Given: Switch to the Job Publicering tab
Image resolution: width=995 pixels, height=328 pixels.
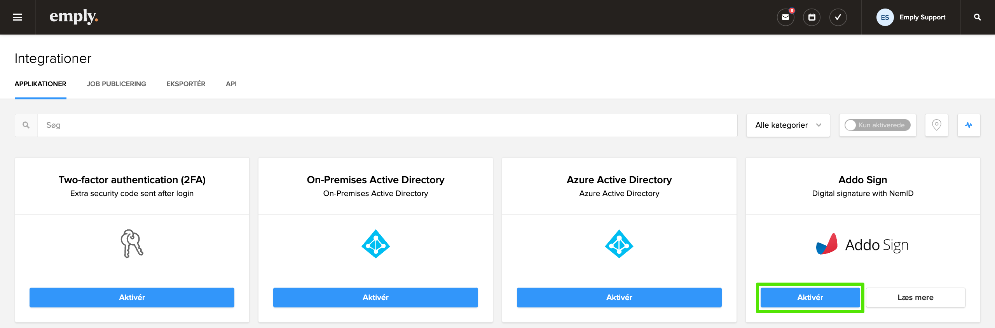Looking at the screenshot, I should coord(116,84).
